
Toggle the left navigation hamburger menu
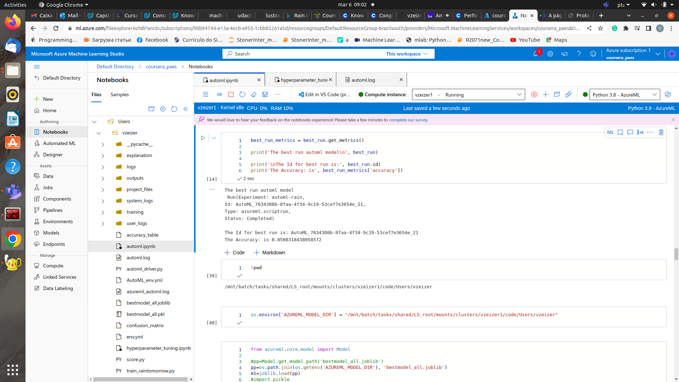[x=37, y=66]
